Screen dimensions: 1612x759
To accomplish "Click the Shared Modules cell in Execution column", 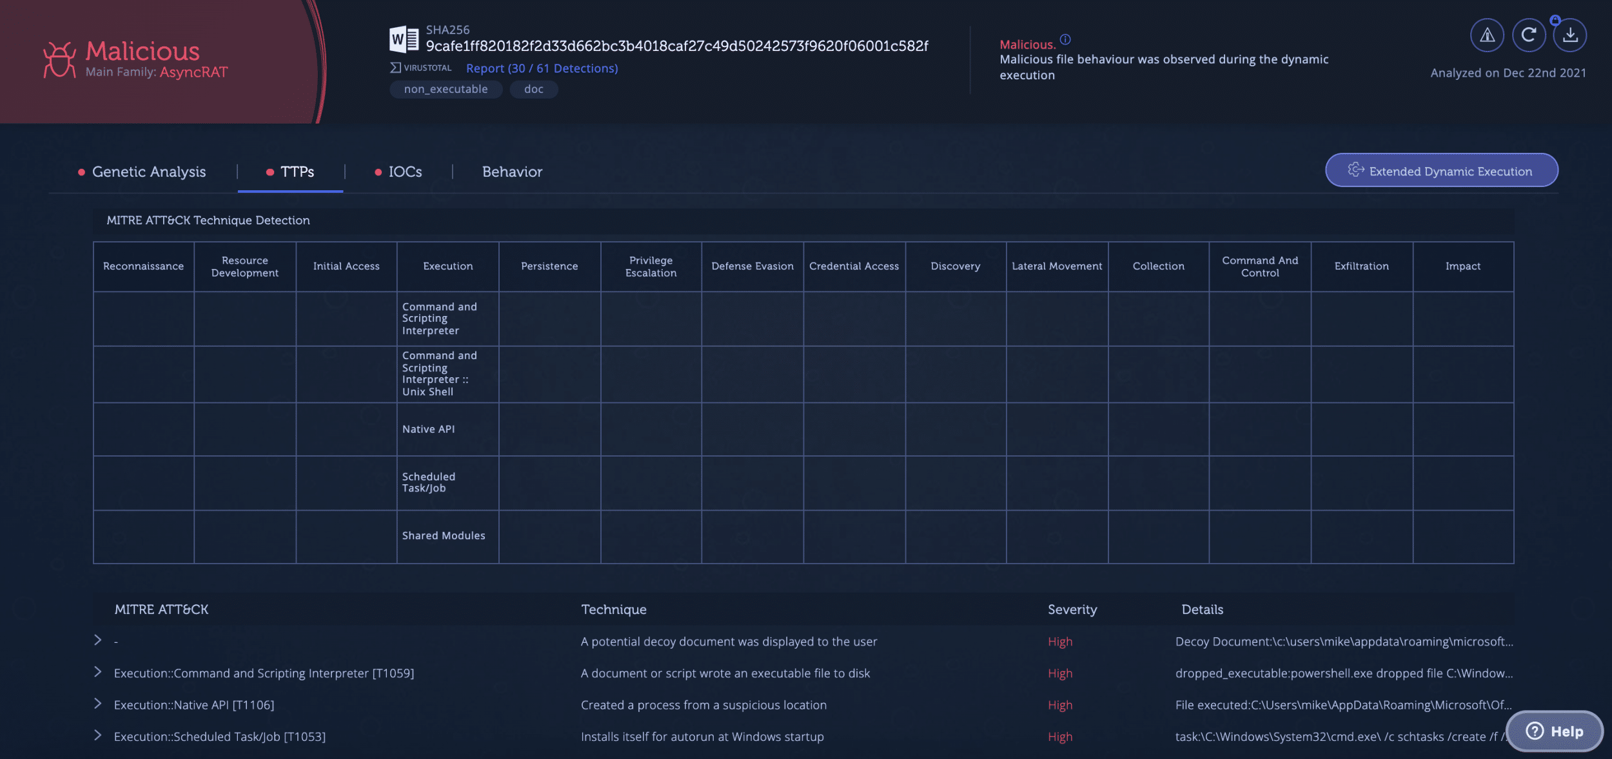I will point(447,537).
